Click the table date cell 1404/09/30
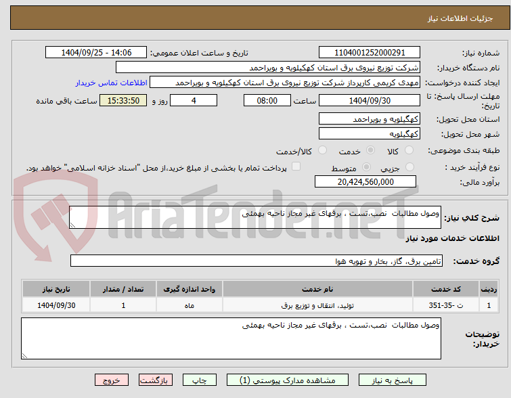Screen dimensions: 511x398 coord(56,305)
